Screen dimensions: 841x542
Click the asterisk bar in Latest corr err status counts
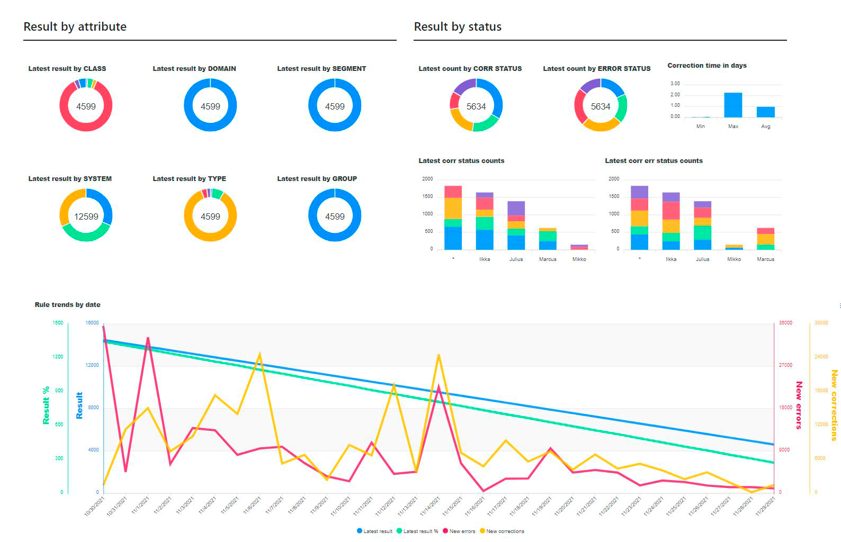click(x=639, y=218)
